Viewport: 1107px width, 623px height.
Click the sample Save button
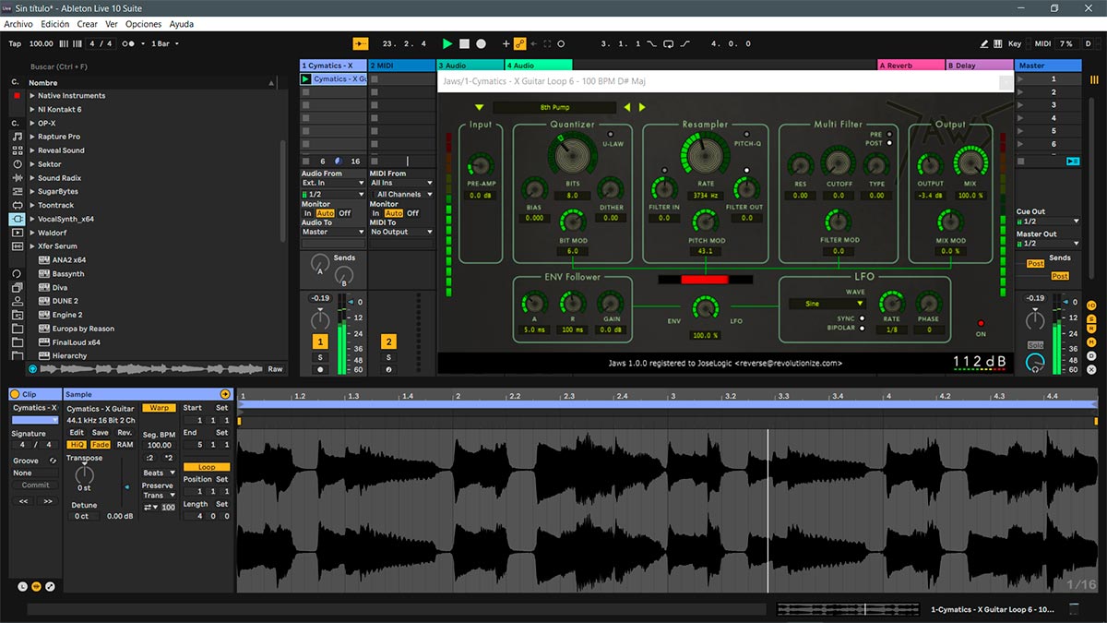[100, 433]
